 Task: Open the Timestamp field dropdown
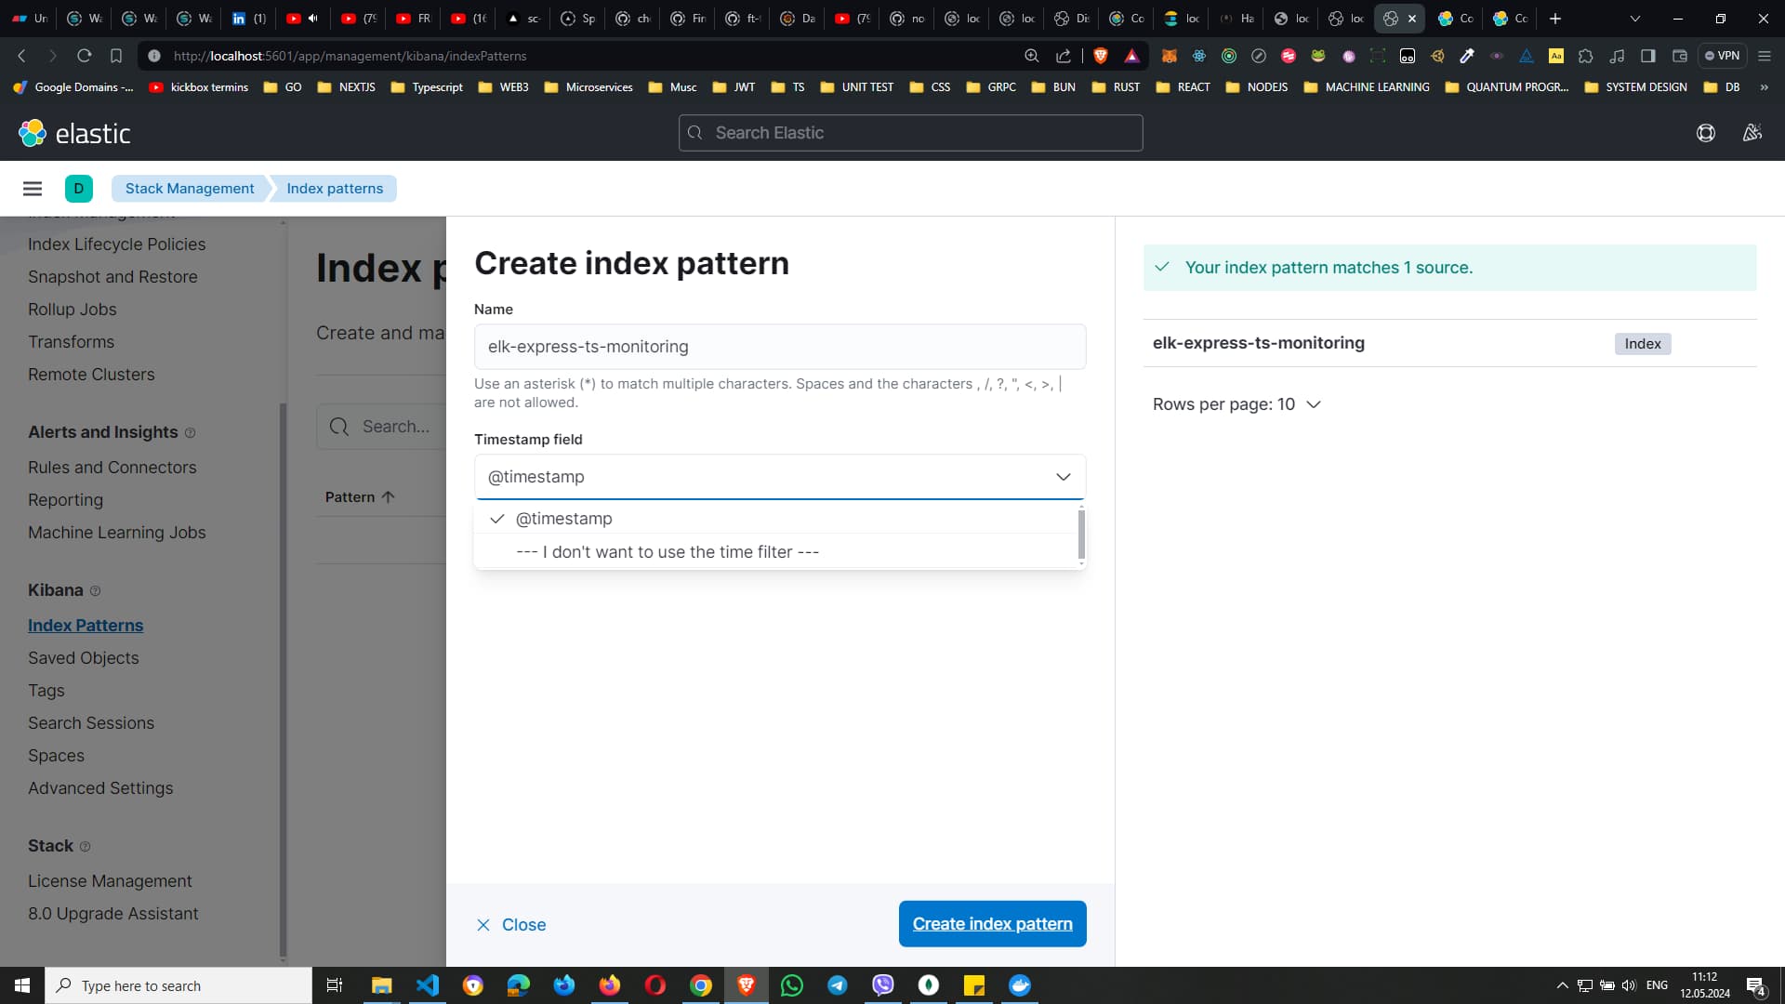(x=1063, y=477)
